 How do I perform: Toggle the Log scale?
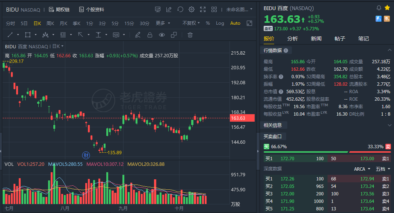(220, 23)
